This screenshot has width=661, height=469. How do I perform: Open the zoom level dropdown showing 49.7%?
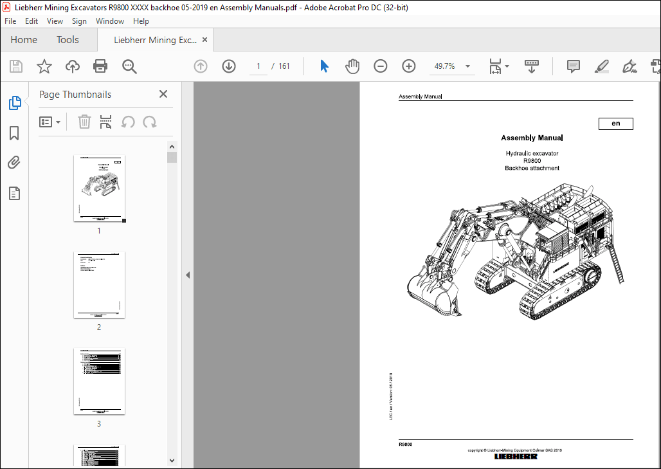click(467, 66)
